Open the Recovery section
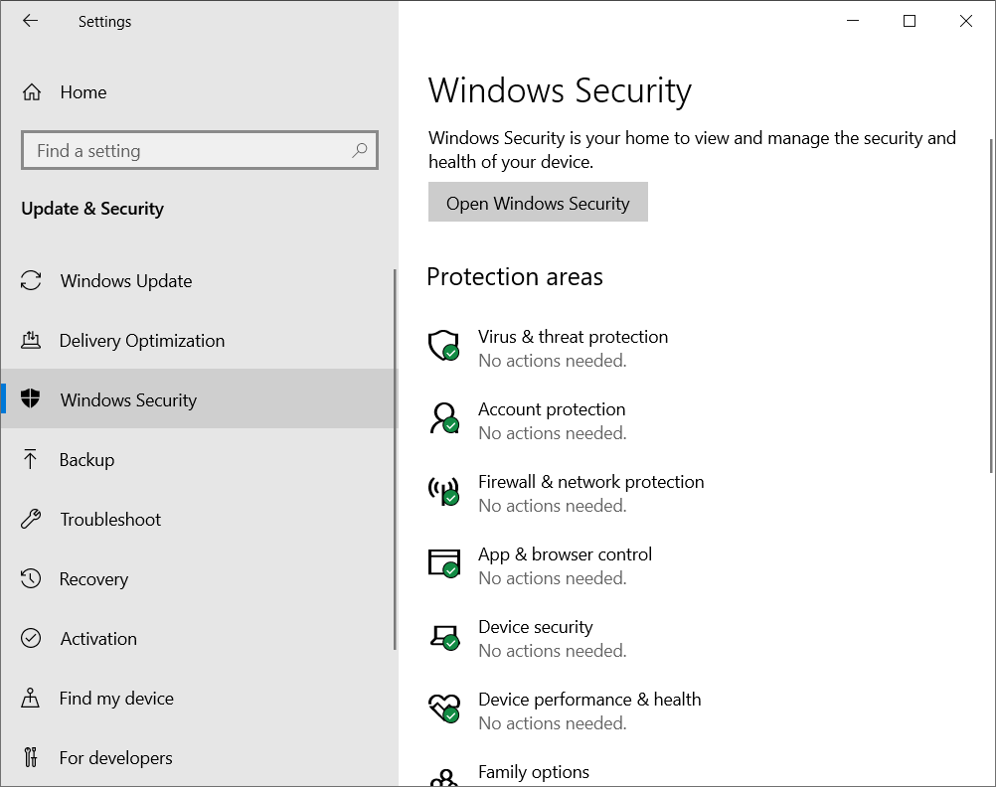 [x=93, y=579]
